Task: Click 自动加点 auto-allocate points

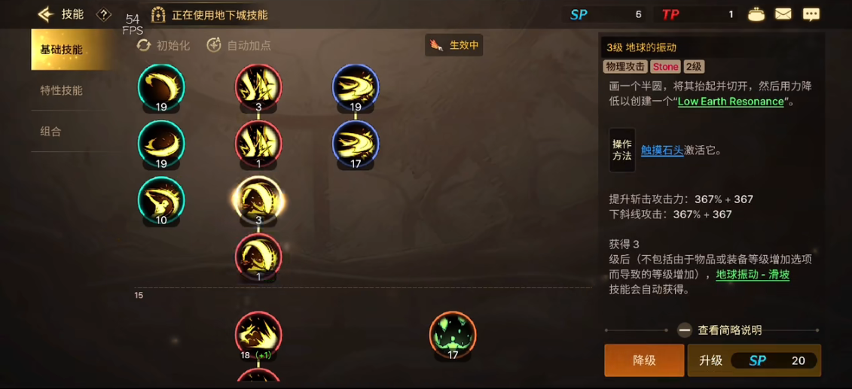Action: point(239,46)
